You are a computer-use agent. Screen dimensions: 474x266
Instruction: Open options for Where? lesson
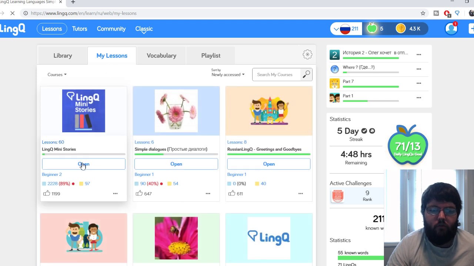point(419,69)
